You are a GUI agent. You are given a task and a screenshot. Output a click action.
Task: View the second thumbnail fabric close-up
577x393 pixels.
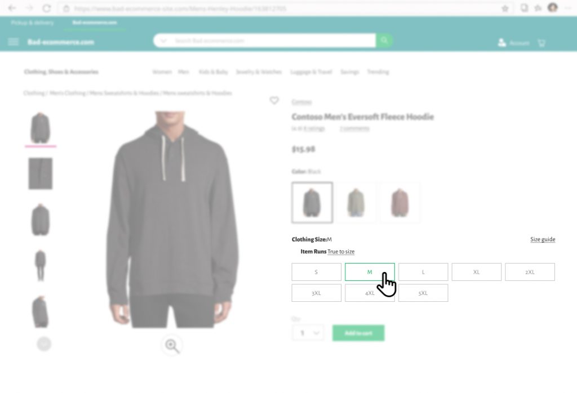[41, 174]
